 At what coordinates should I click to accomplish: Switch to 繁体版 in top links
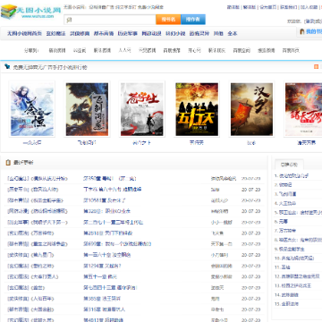(x=249, y=7)
